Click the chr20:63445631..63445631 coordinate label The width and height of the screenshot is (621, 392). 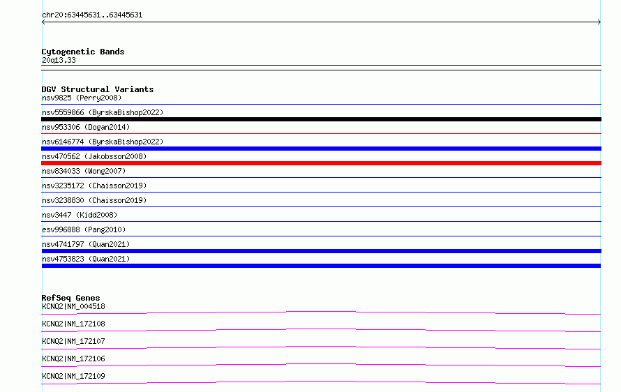tap(92, 15)
